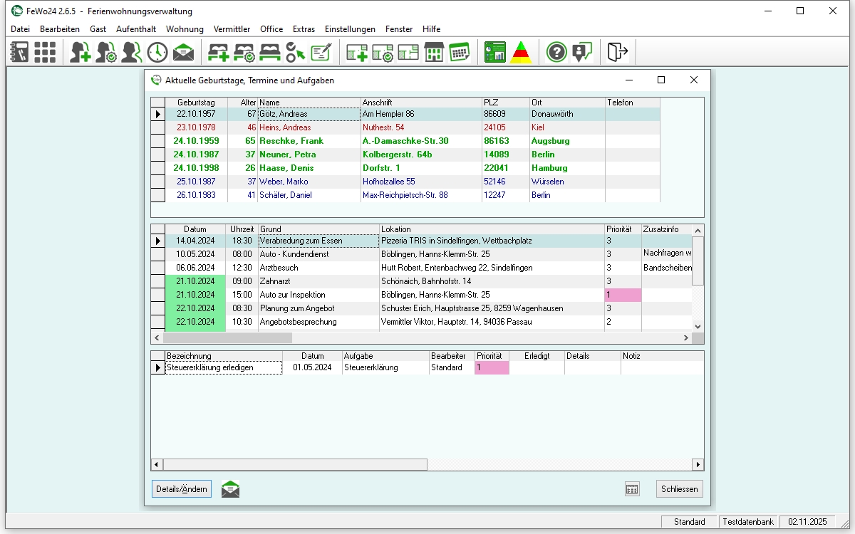Open the calendar icon in the main toolbar

(x=459, y=52)
